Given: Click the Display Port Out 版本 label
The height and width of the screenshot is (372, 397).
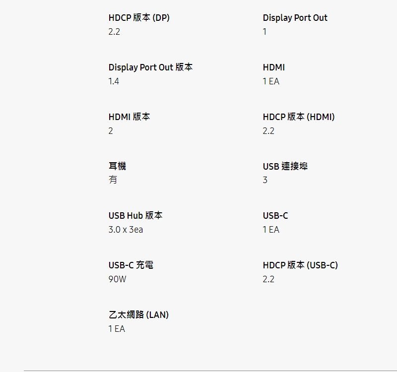Looking at the screenshot, I should [x=150, y=67].
